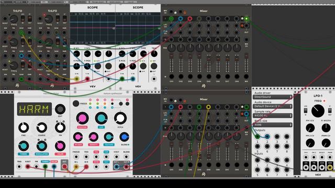
Task: Click the X POS knob on first SCOPE
Action: point(76,66)
